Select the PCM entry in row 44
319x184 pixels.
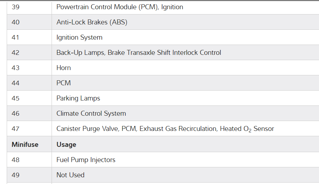coord(64,83)
